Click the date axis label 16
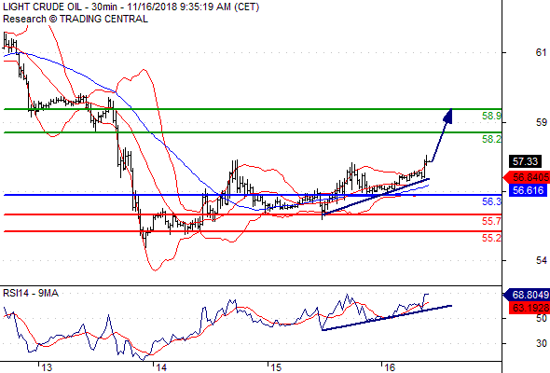The height and width of the screenshot is (373, 550). point(390,367)
